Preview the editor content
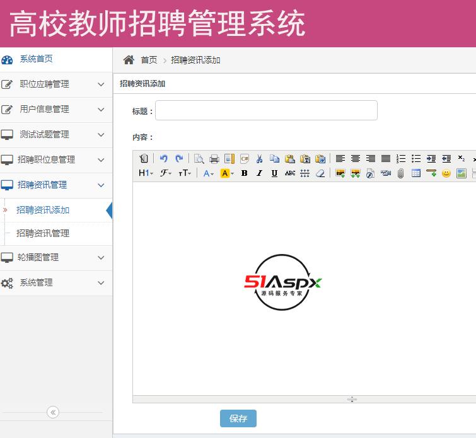Screen dimensions: 476x438 199,158
